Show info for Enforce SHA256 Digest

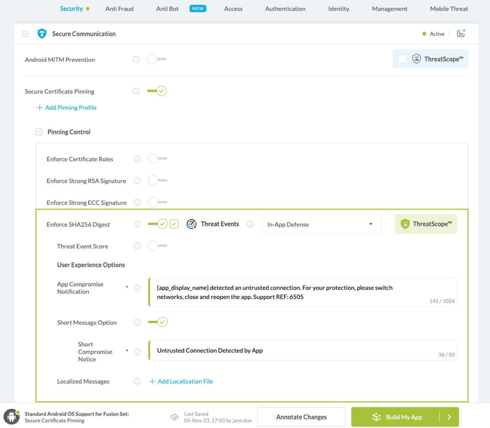click(137, 224)
